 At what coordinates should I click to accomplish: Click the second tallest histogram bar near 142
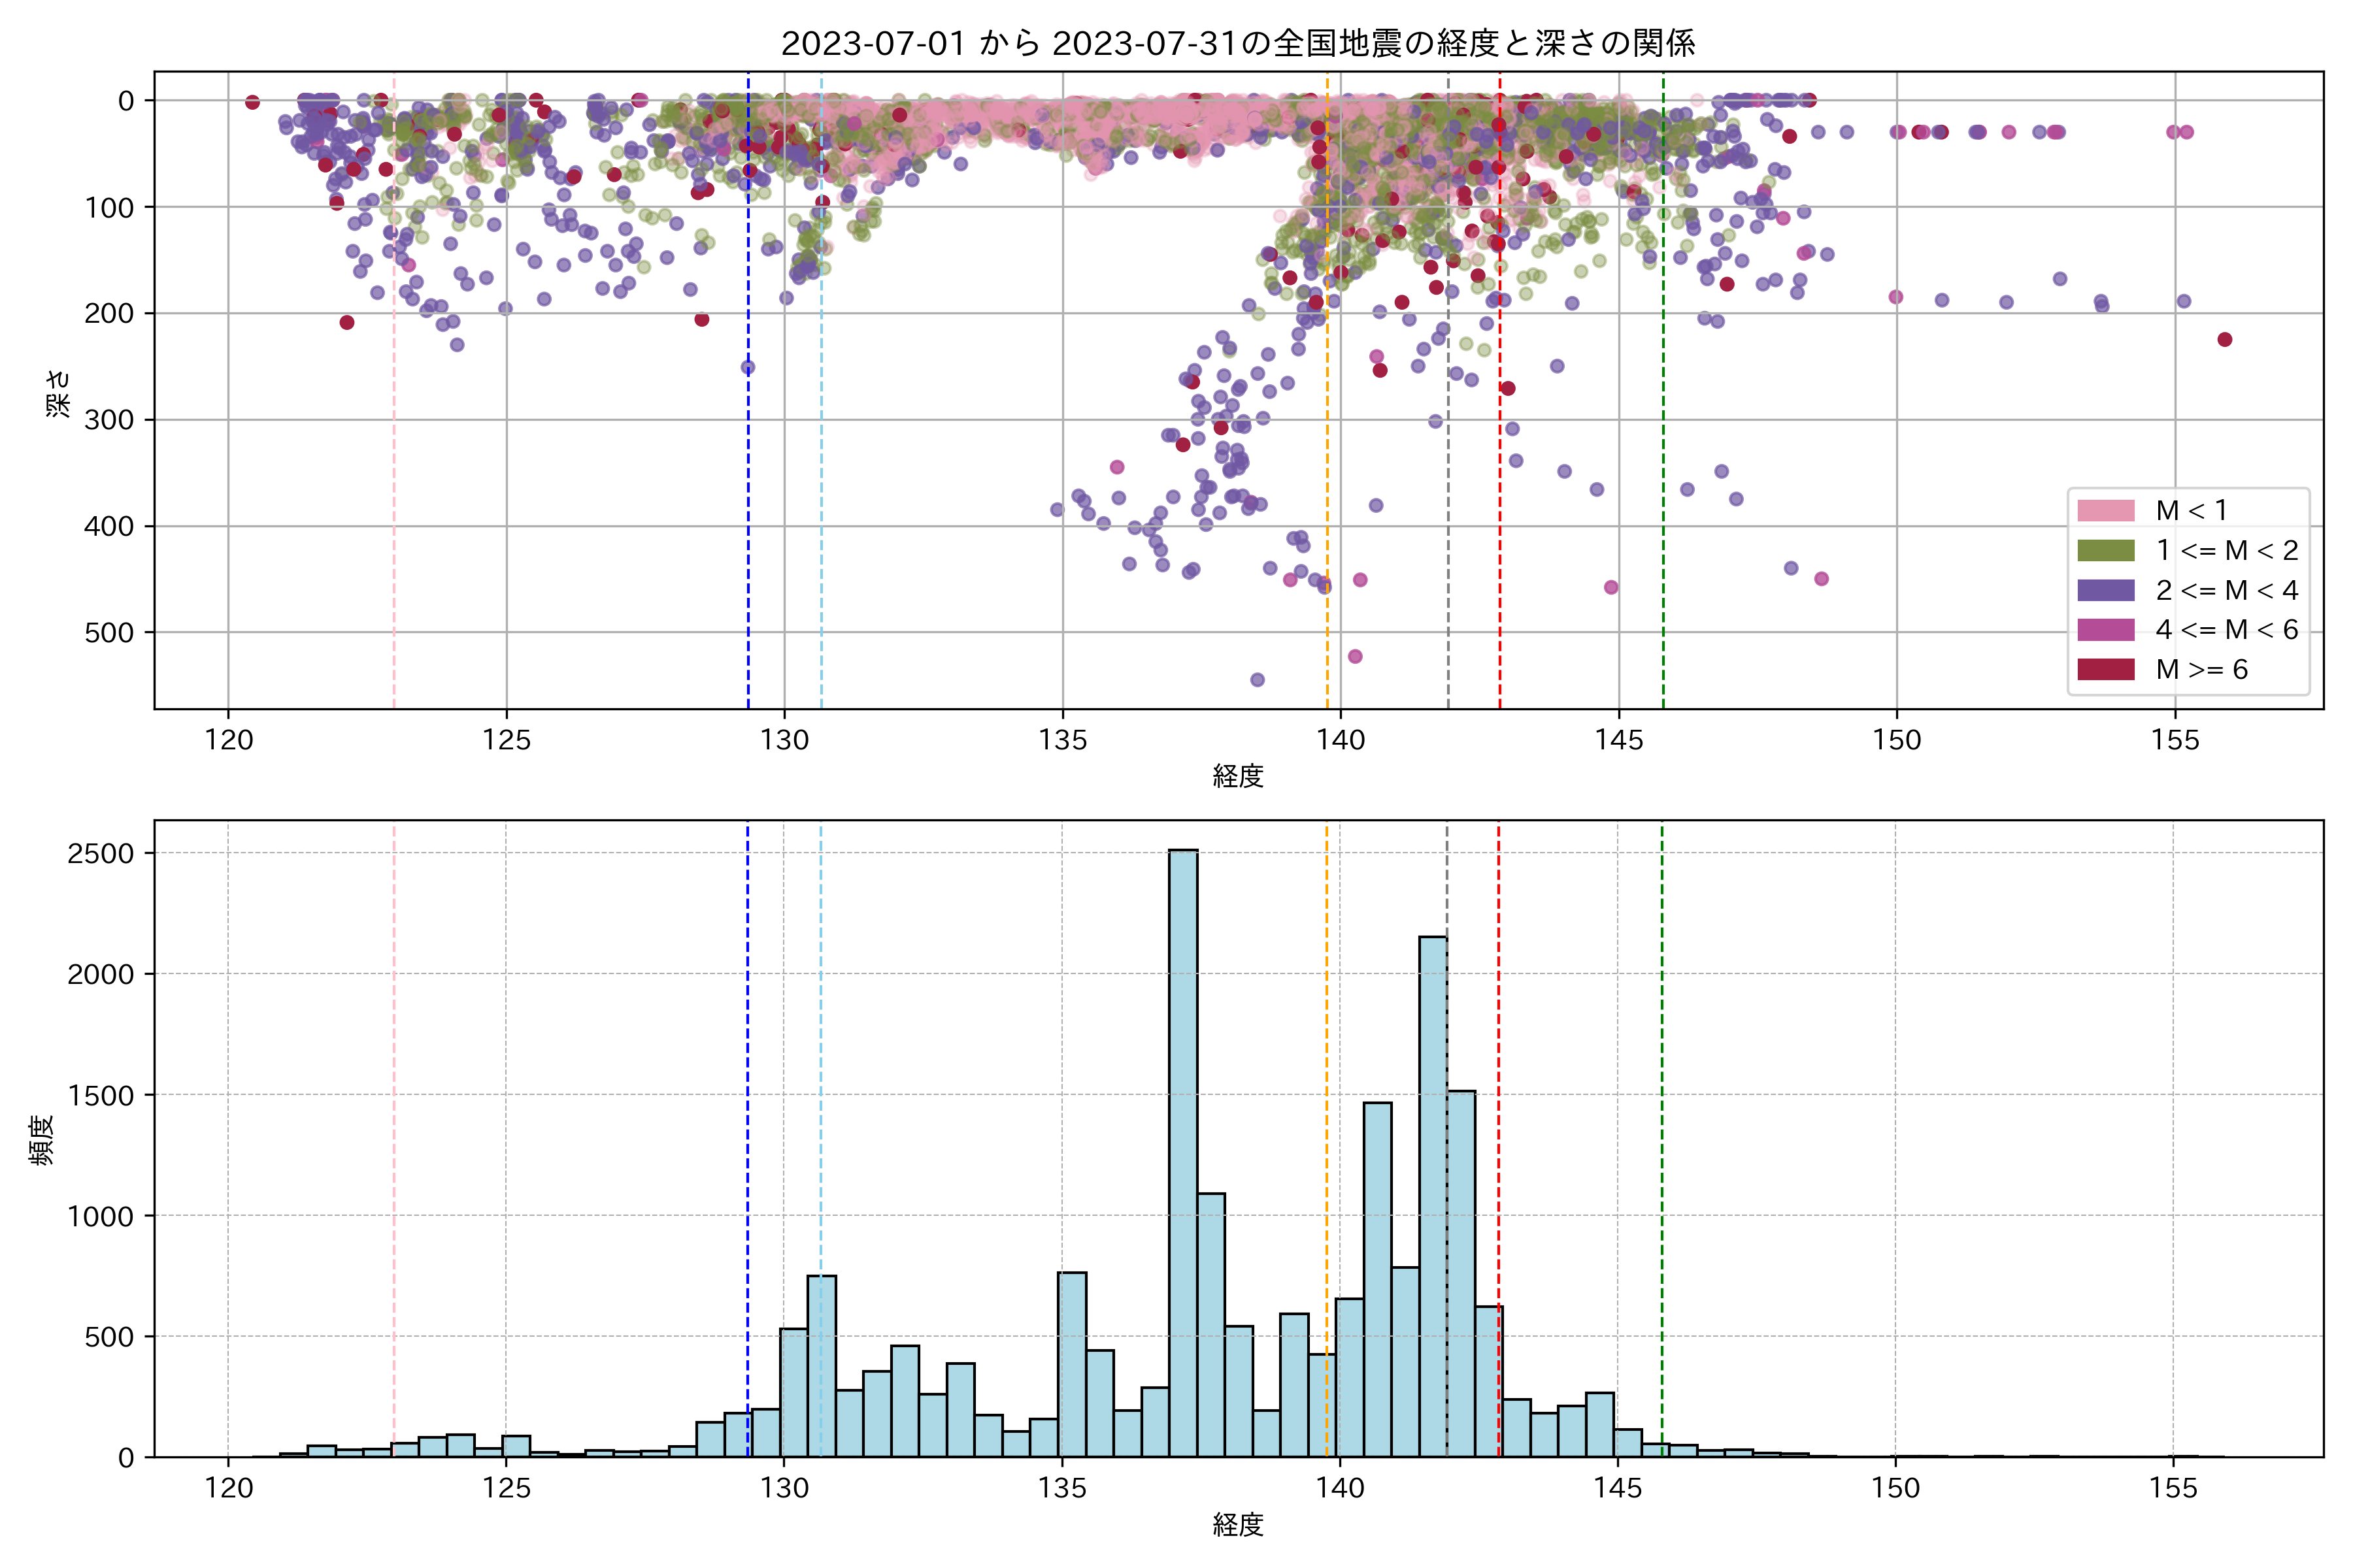[x=1433, y=1200]
